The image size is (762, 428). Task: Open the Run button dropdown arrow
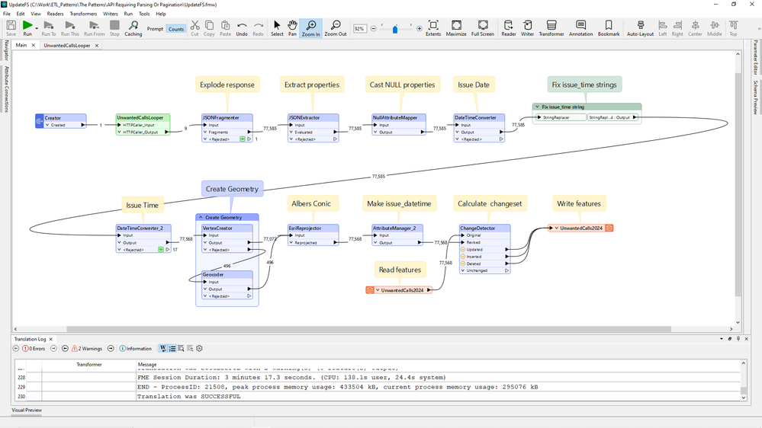coord(37,27)
